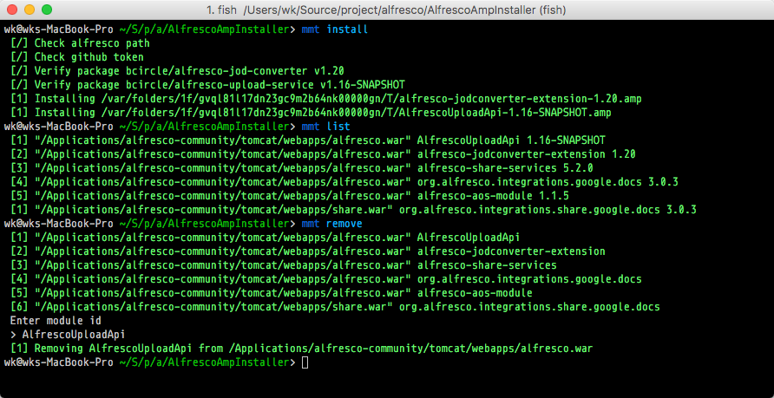This screenshot has width=774, height=398.
Task: Click the window title '1. fish /Users/wk/Source/project...'
Action: coord(386,10)
